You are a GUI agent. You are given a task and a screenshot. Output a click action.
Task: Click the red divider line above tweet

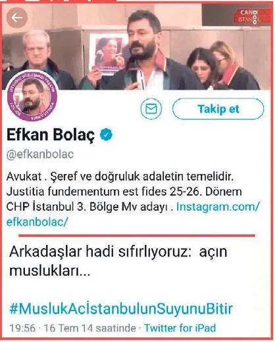[x=137, y=236]
